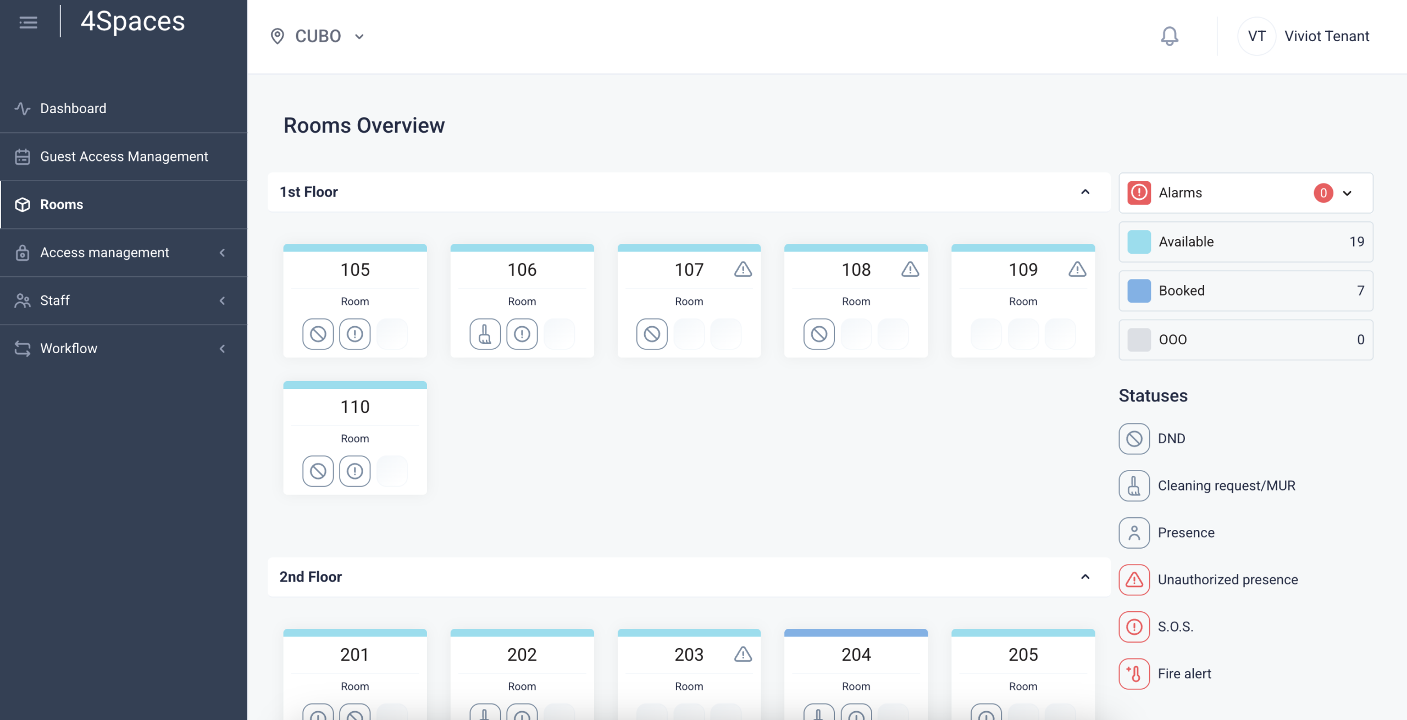The height and width of the screenshot is (720, 1407).
Task: Click the Fire alert status icon
Action: tap(1134, 674)
